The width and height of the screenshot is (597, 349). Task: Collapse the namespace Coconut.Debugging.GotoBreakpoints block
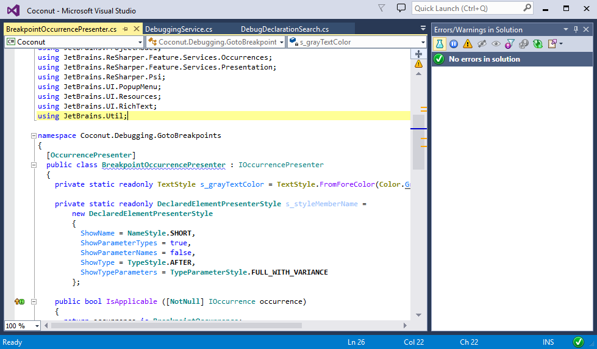34,135
